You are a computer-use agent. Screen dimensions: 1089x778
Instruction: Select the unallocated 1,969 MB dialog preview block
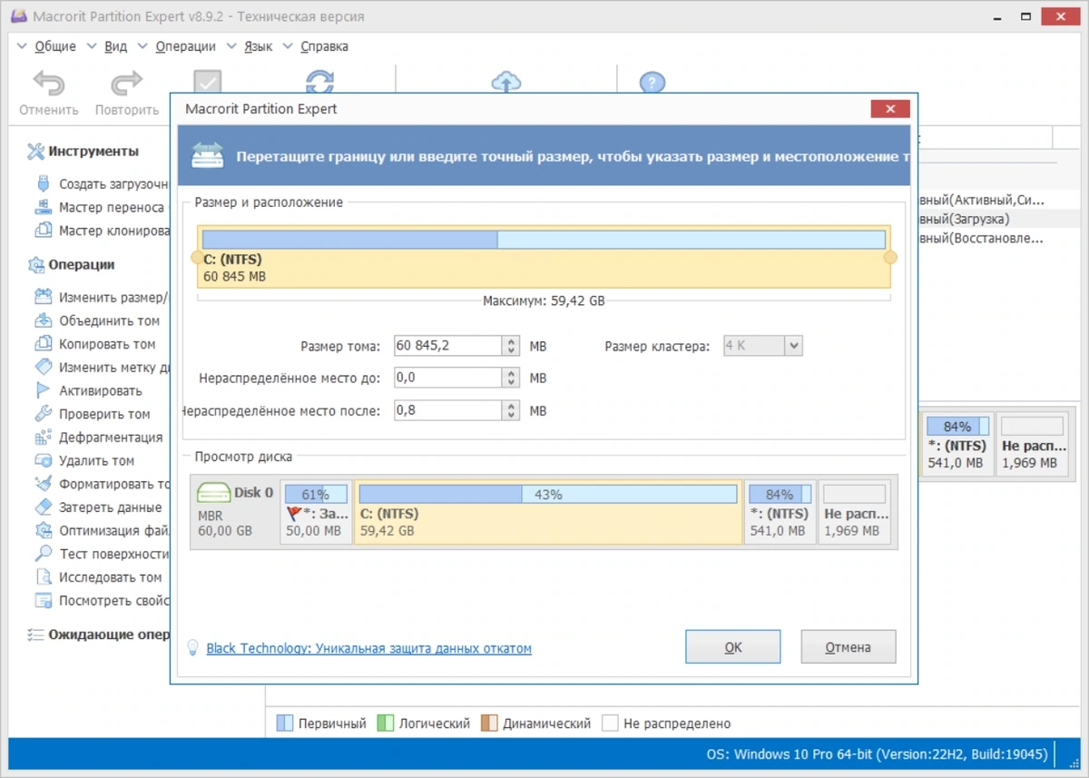click(x=853, y=512)
